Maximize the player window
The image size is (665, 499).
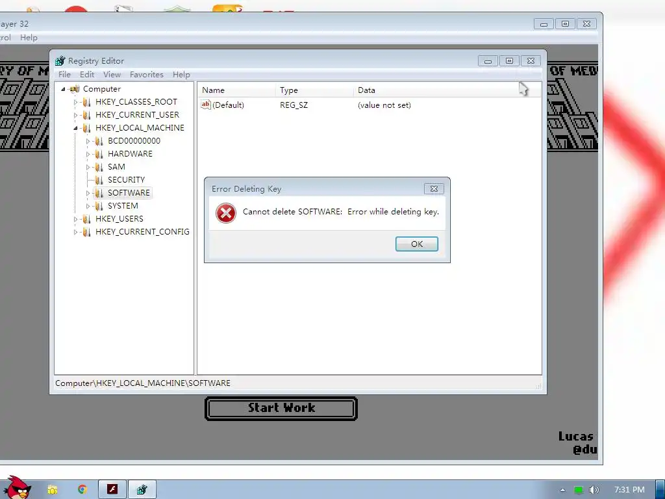pos(566,24)
